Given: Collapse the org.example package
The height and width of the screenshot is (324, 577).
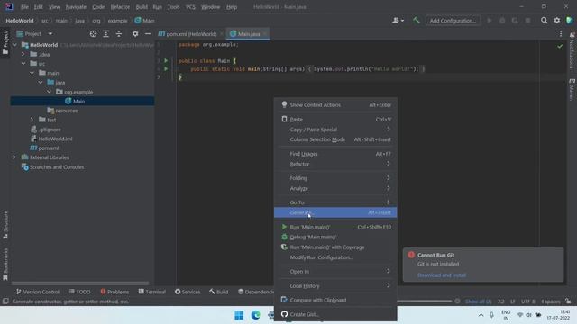Looking at the screenshot, I should pyautogui.click(x=50, y=92).
